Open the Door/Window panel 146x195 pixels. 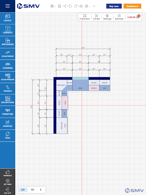(8, 77)
